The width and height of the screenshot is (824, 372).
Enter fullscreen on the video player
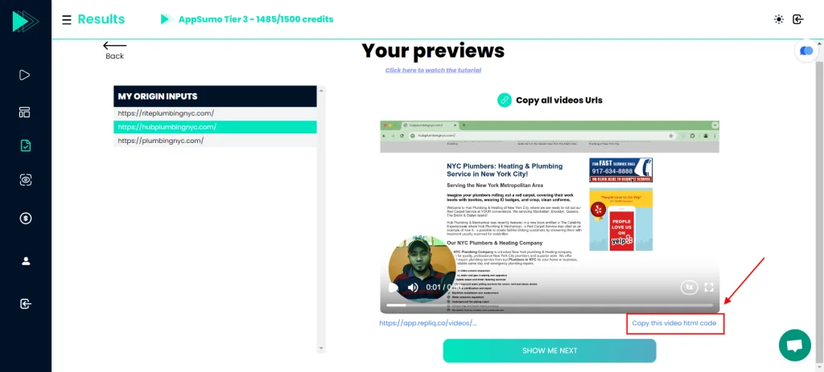709,287
